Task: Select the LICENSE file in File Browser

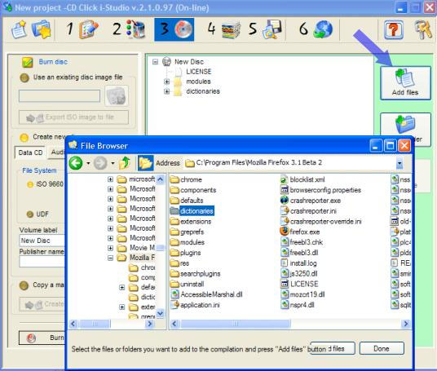Action: pos(299,284)
